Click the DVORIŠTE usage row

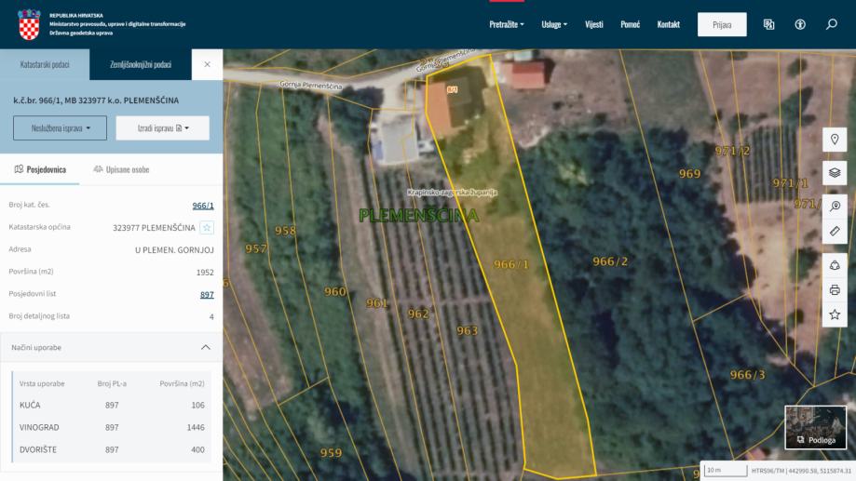(112, 450)
